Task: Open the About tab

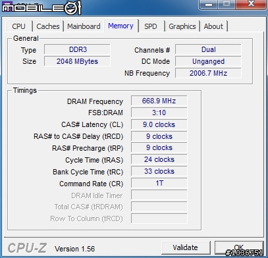Action: 213,26
